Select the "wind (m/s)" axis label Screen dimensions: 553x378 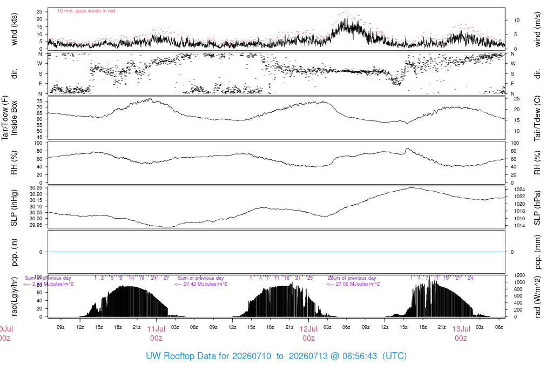[537, 29]
